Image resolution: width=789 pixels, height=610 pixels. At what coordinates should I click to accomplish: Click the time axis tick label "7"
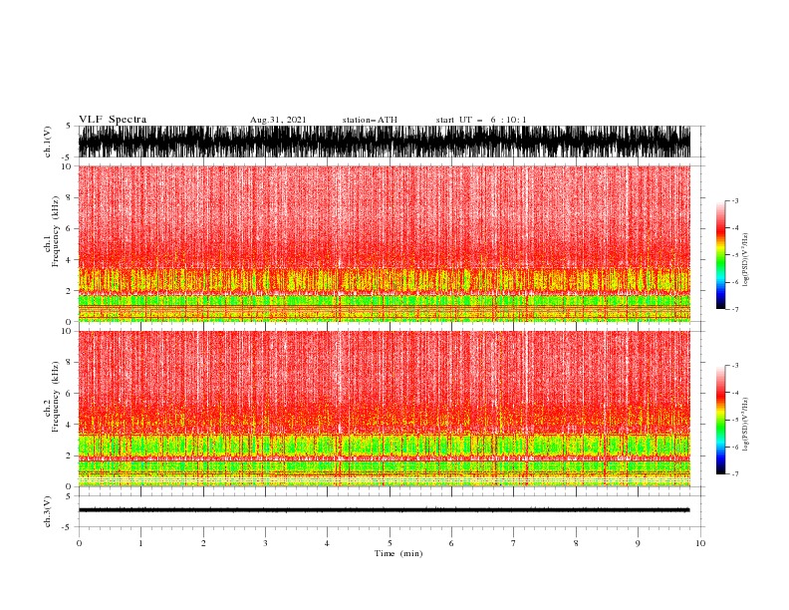(514, 543)
